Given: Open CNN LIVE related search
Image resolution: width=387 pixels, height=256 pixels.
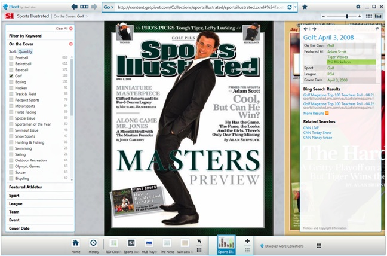Looking at the screenshot, I should (311, 128).
